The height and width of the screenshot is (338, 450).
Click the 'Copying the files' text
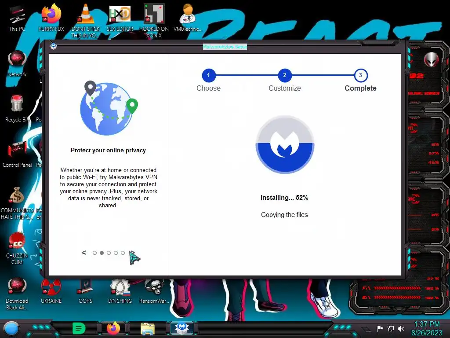tap(284, 215)
